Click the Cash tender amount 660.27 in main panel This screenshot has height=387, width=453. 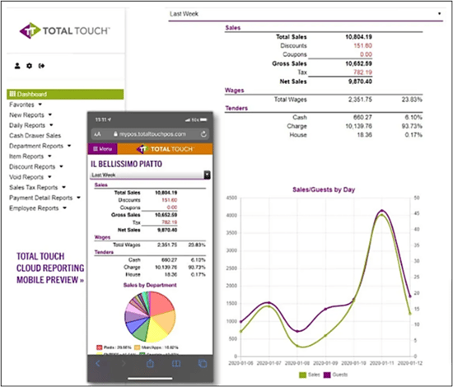[x=362, y=117]
